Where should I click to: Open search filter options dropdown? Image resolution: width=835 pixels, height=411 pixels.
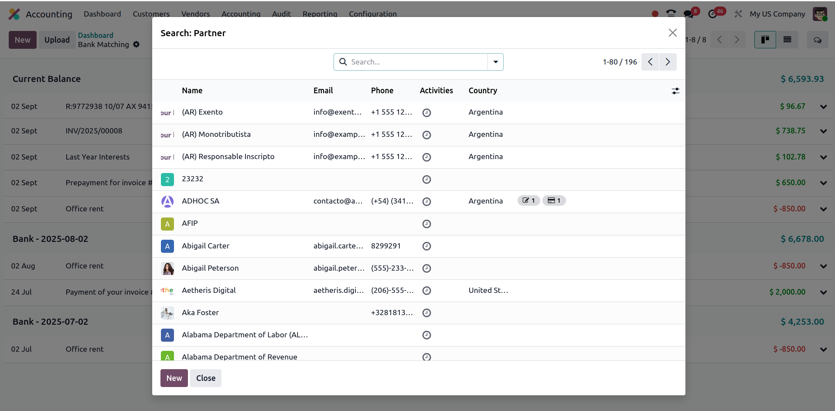coord(495,62)
